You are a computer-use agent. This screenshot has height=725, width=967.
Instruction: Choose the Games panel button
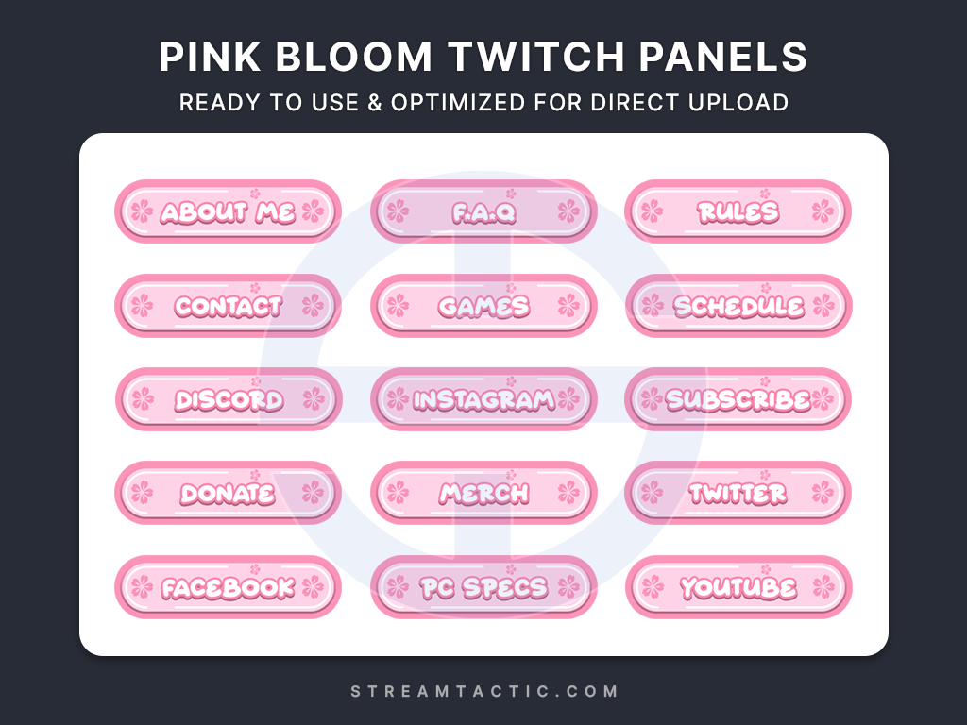483,306
